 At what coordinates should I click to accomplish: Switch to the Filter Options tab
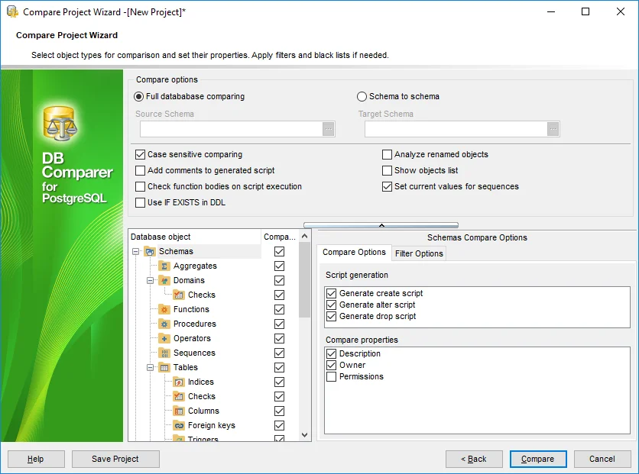click(x=418, y=253)
